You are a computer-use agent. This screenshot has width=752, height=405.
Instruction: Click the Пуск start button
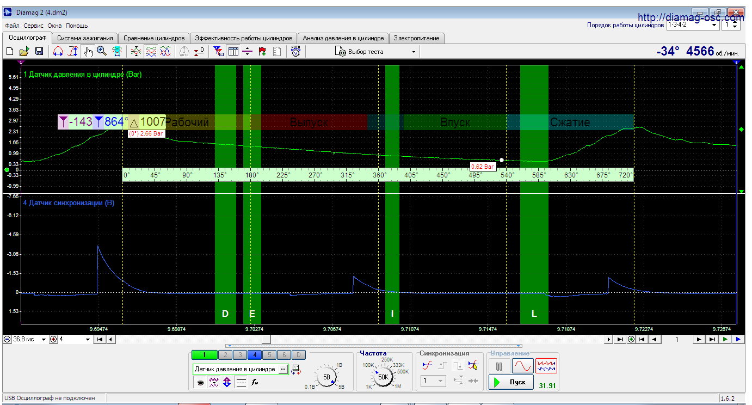(x=511, y=382)
